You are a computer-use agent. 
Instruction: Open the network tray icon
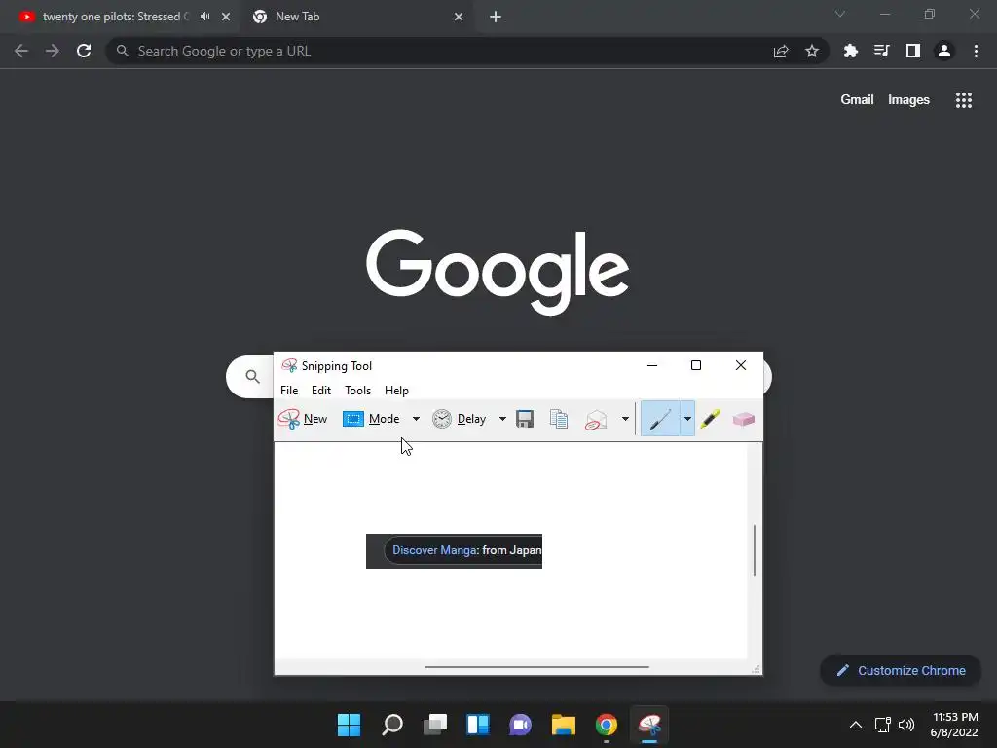pos(882,725)
